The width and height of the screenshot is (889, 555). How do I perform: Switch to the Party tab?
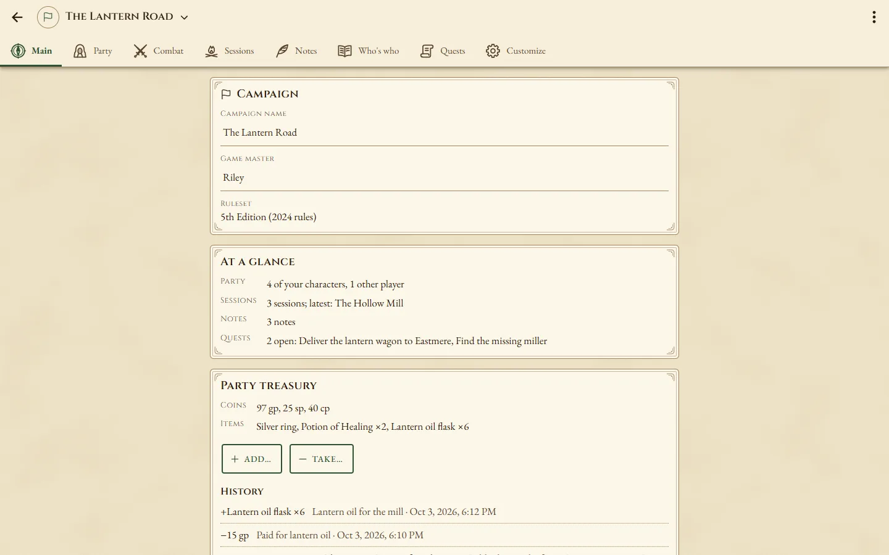point(93,51)
